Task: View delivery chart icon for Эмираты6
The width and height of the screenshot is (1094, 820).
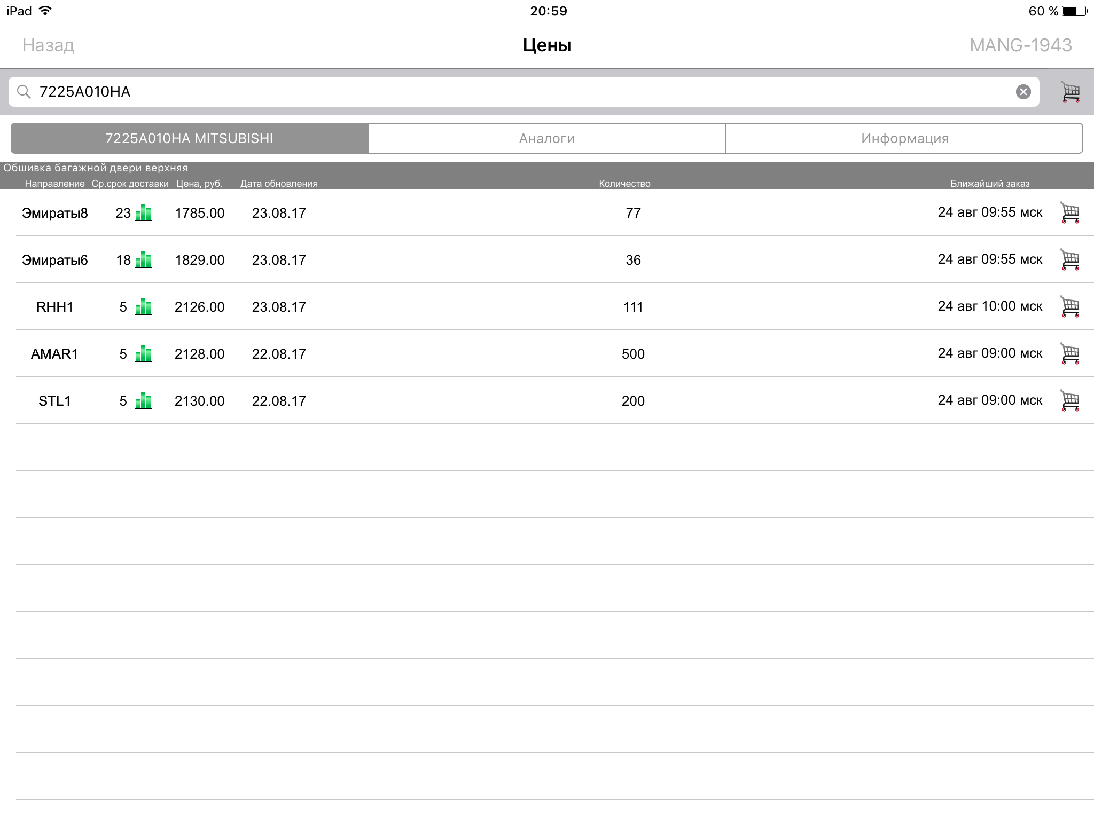Action: coord(143,260)
